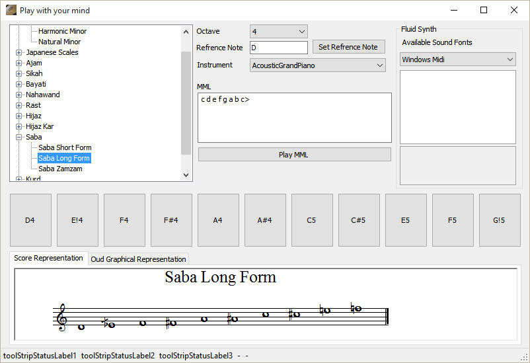Switch to the Score Representation tab

pos(49,258)
